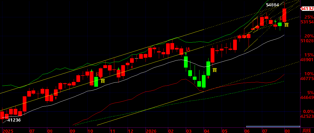
Task: Click the 02 month label on the time axis
Action: point(171,131)
